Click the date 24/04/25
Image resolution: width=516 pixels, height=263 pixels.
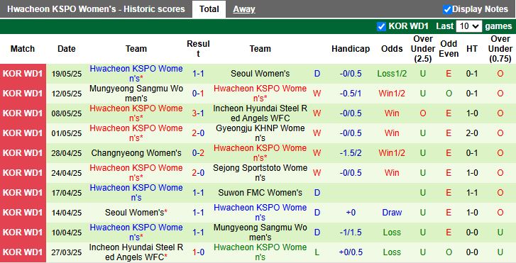pos(67,173)
